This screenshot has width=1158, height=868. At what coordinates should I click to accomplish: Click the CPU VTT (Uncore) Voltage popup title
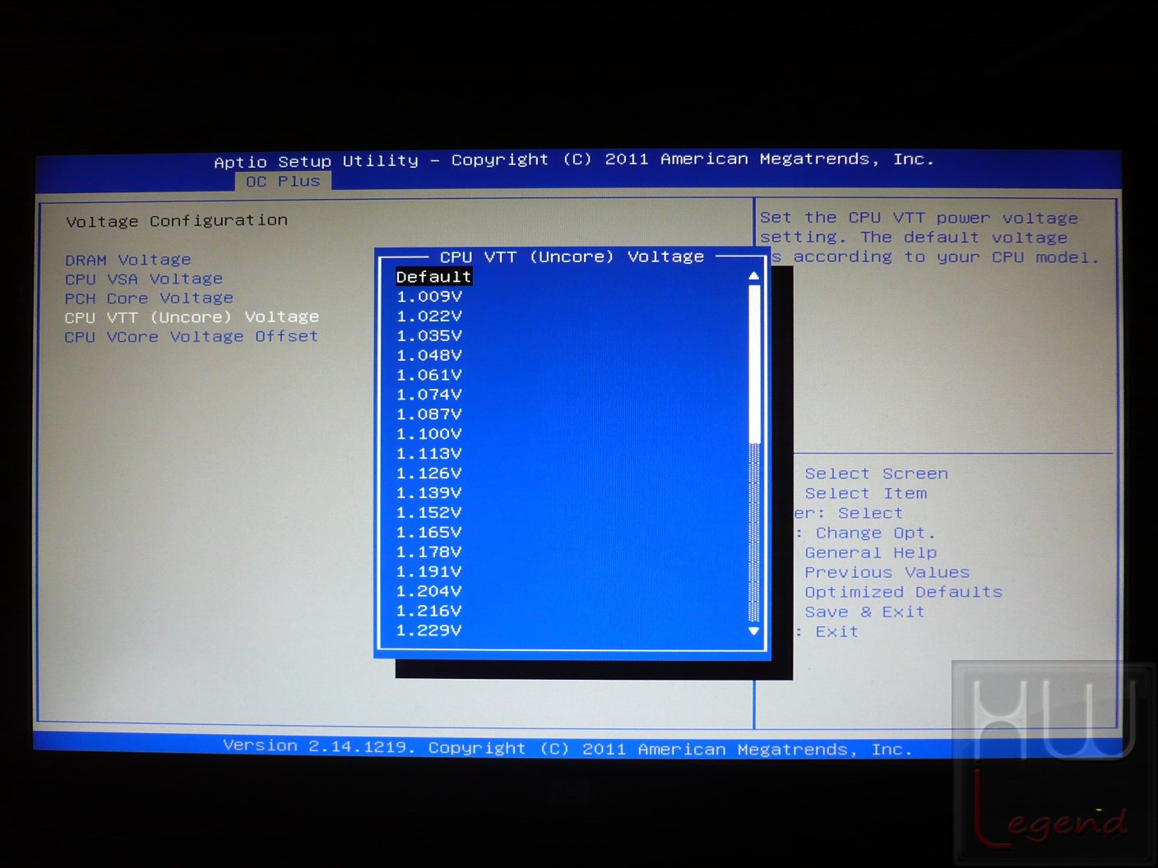tap(572, 257)
